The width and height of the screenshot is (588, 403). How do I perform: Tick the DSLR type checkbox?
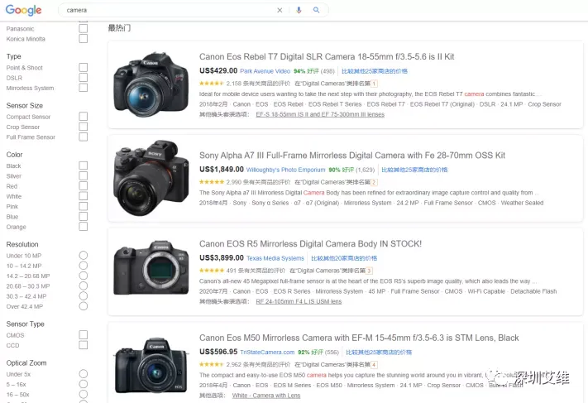tap(84, 78)
